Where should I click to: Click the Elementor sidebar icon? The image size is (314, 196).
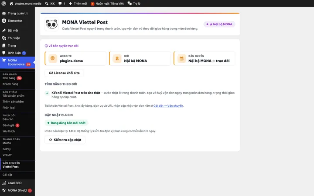[4, 20]
